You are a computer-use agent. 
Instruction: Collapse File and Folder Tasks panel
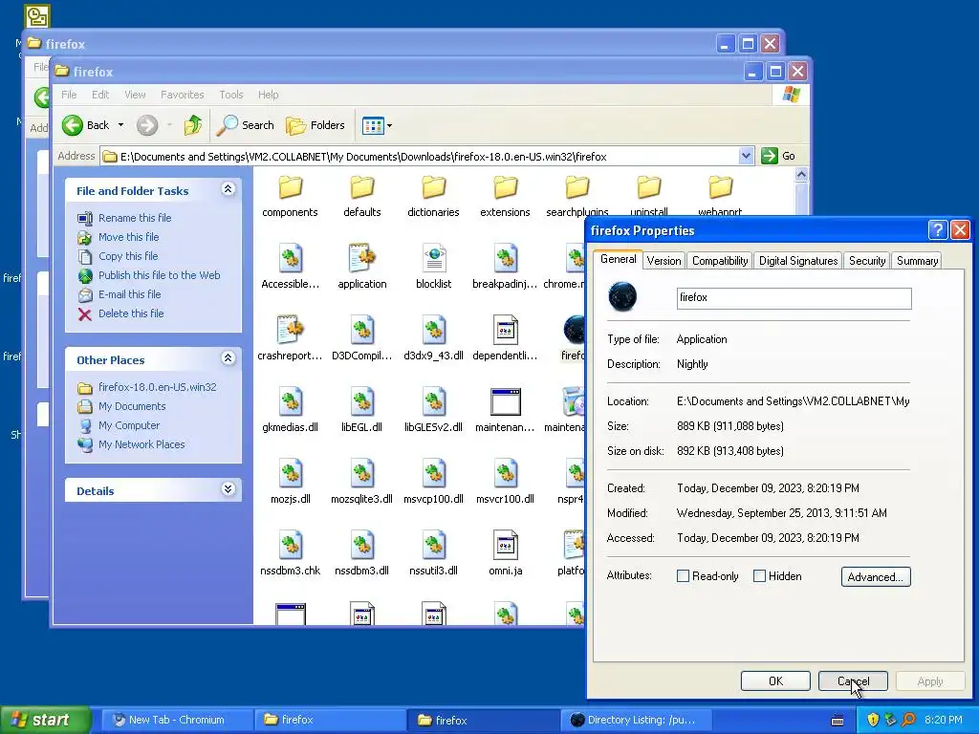228,189
